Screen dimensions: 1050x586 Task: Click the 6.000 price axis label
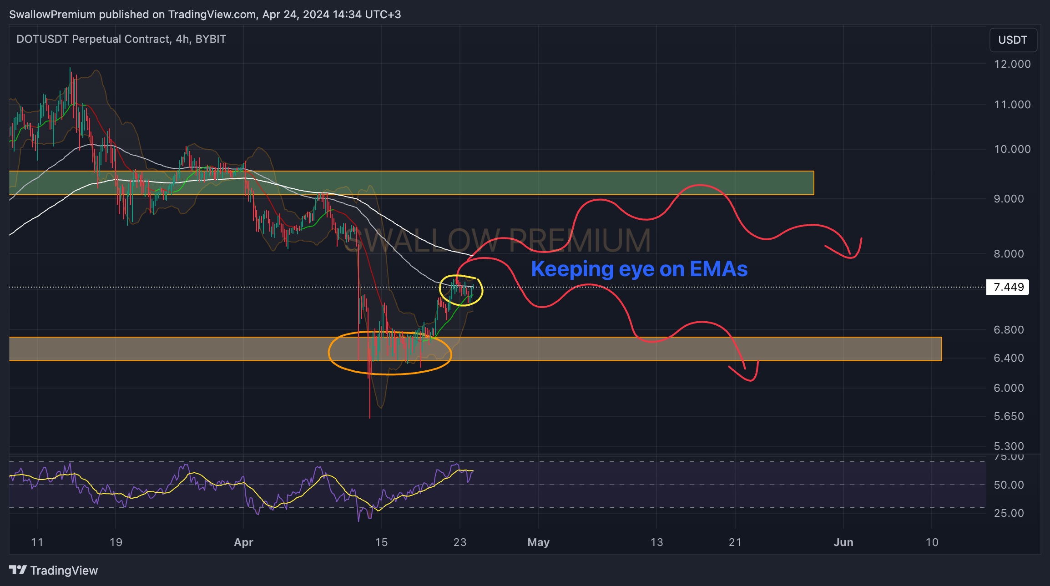[1009, 388]
